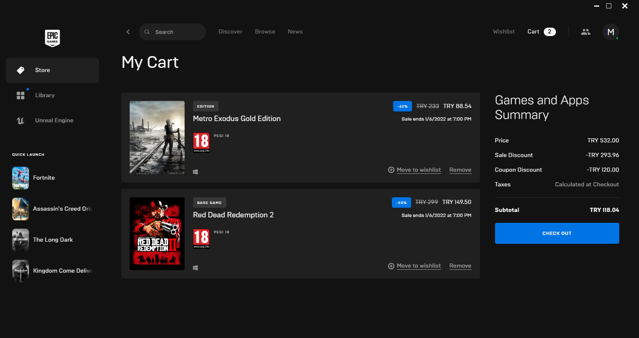
Task: Click the Unreal Engine logo icon
Action: pyautogui.click(x=21, y=121)
